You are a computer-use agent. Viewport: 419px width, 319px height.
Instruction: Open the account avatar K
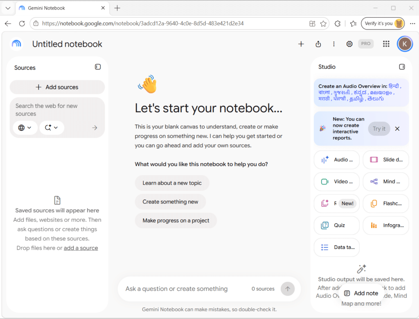405,43
